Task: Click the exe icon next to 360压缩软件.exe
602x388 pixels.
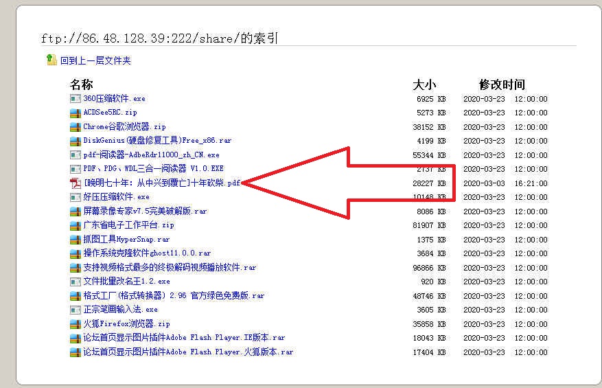Action: point(75,99)
